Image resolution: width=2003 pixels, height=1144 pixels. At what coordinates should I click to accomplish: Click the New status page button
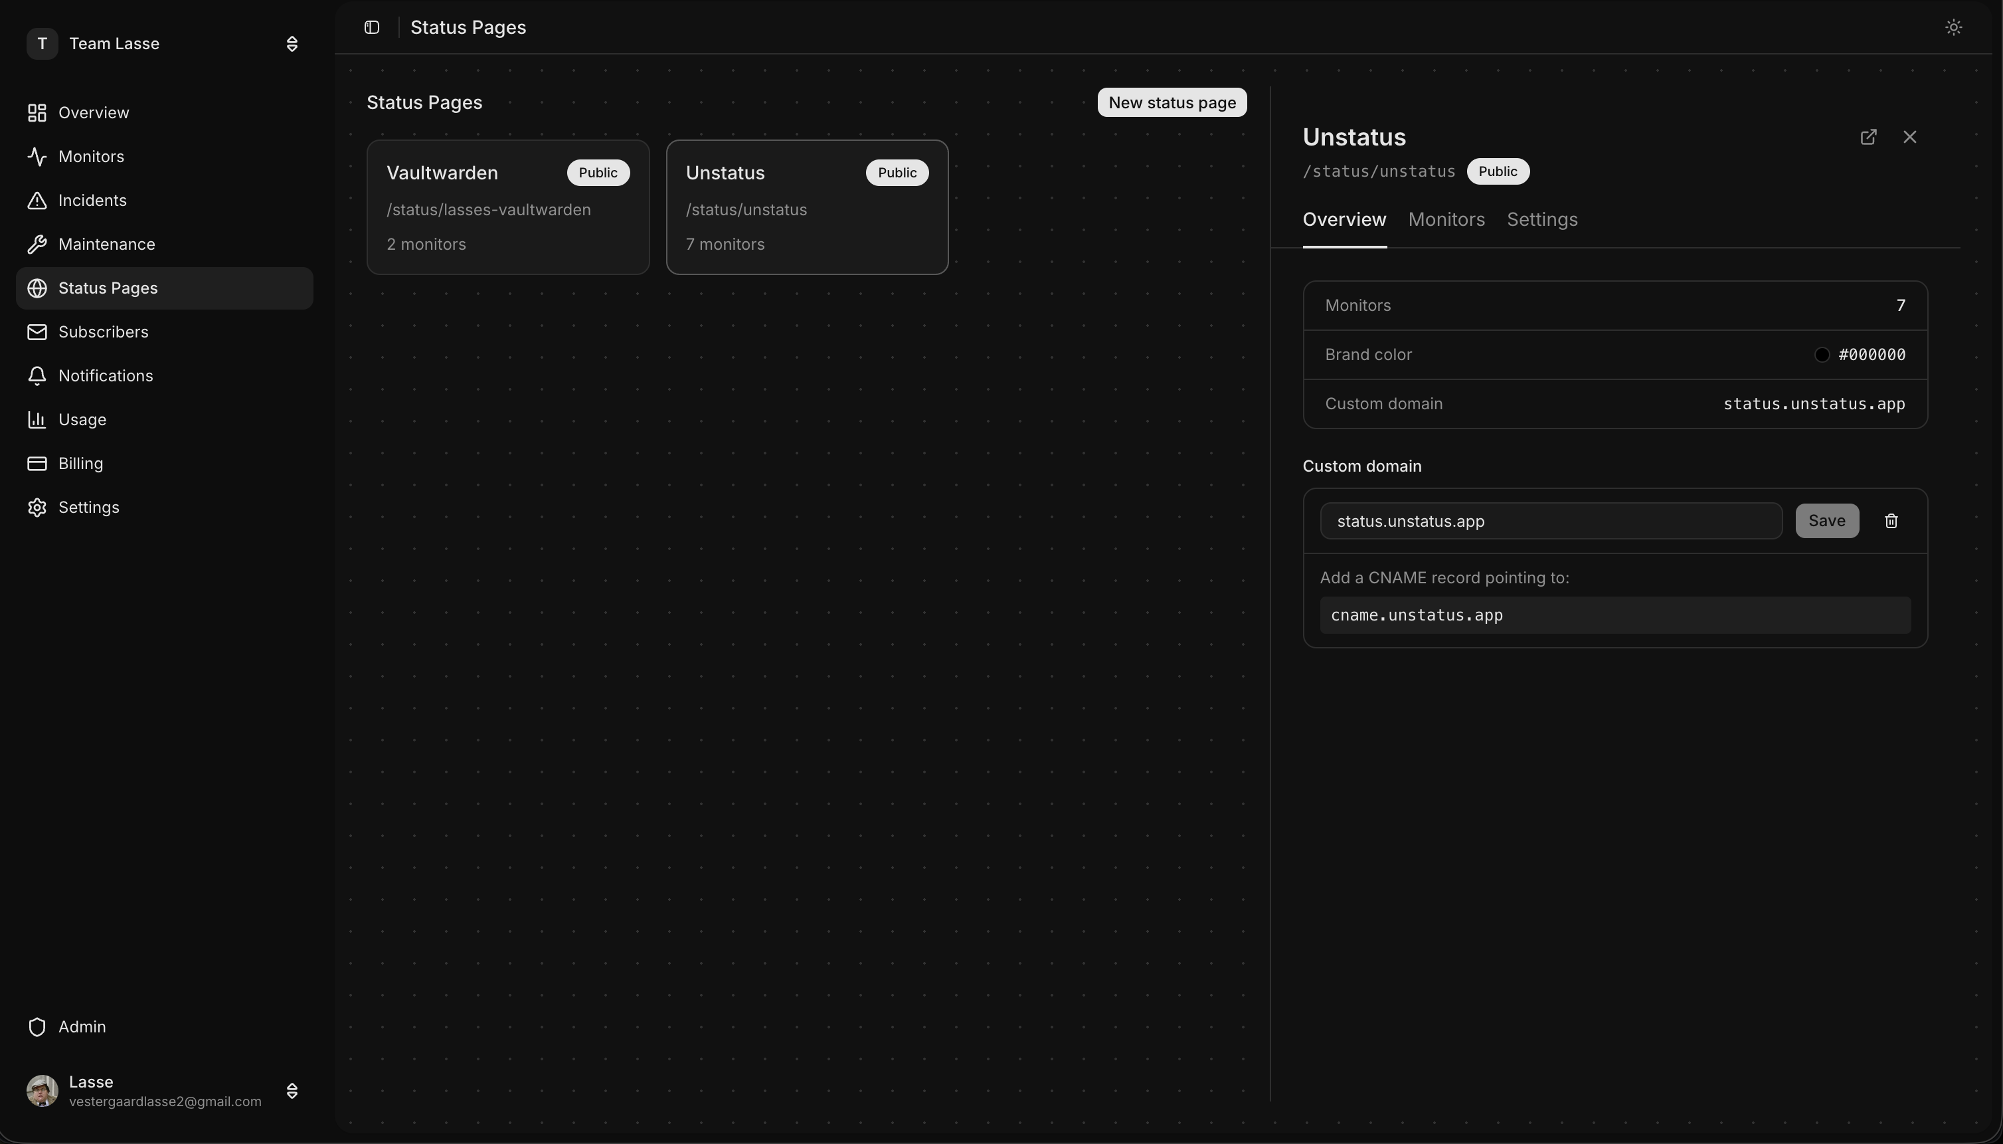pyautogui.click(x=1170, y=102)
